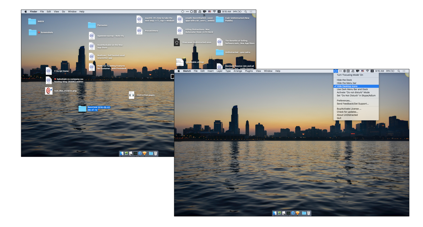
Task: Click the UnDistracted crosshair icon in Finder menu bar
Action: click(183, 11)
